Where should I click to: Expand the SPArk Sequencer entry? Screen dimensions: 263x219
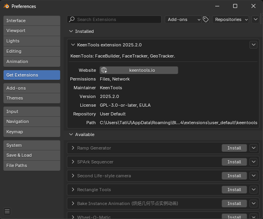[x=73, y=162]
